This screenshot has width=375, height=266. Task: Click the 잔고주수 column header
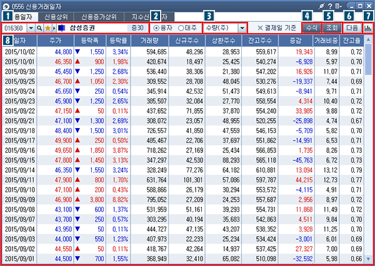coord(260,41)
